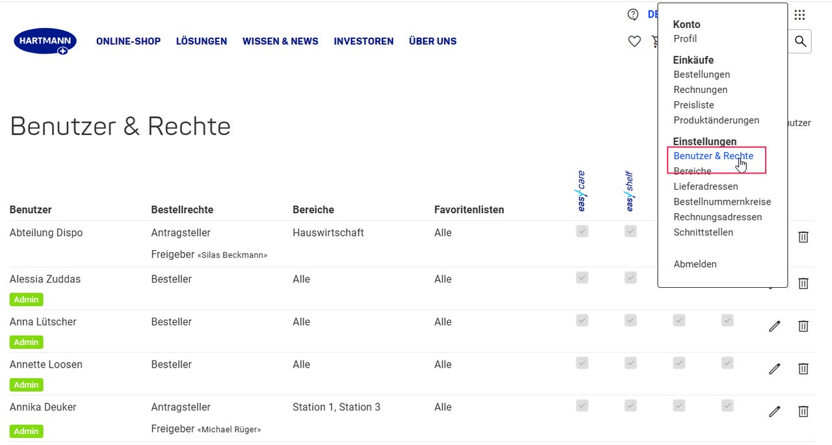
Task: Open the WISSEN & NEWS navigation menu
Action: [280, 41]
